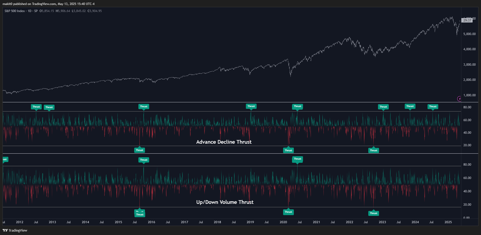Viewport: 481px width, 235px height.
Task: Click the Up/Down Volume Thrust pane title
Action: [x=225, y=202]
